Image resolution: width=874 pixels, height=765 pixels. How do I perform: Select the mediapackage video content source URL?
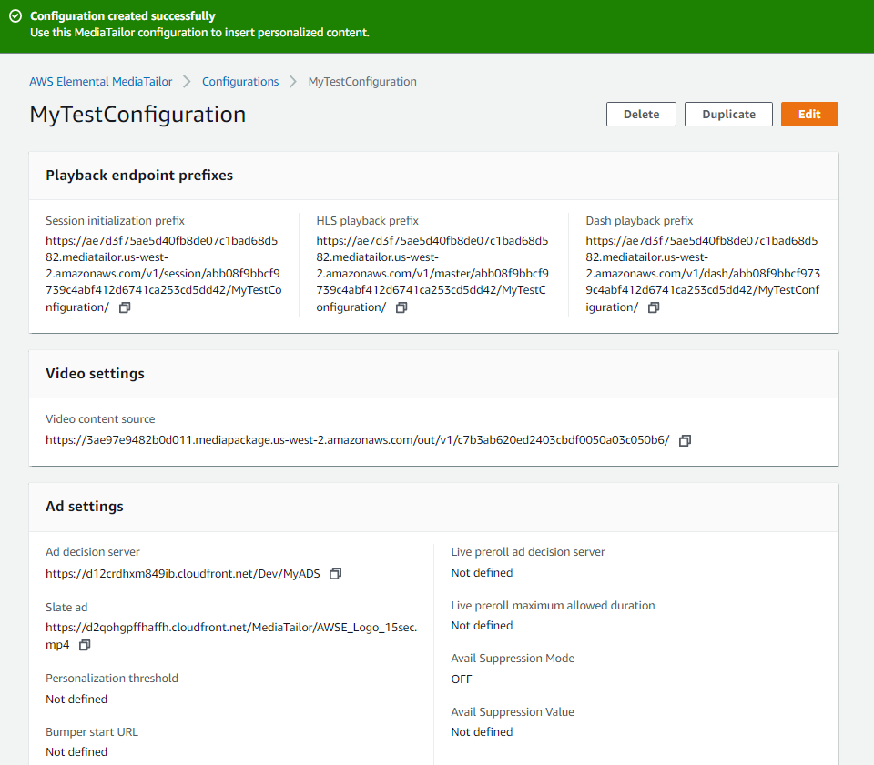tap(357, 440)
